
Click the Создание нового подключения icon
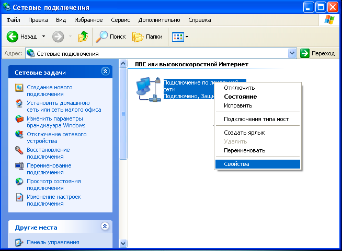[19, 88]
